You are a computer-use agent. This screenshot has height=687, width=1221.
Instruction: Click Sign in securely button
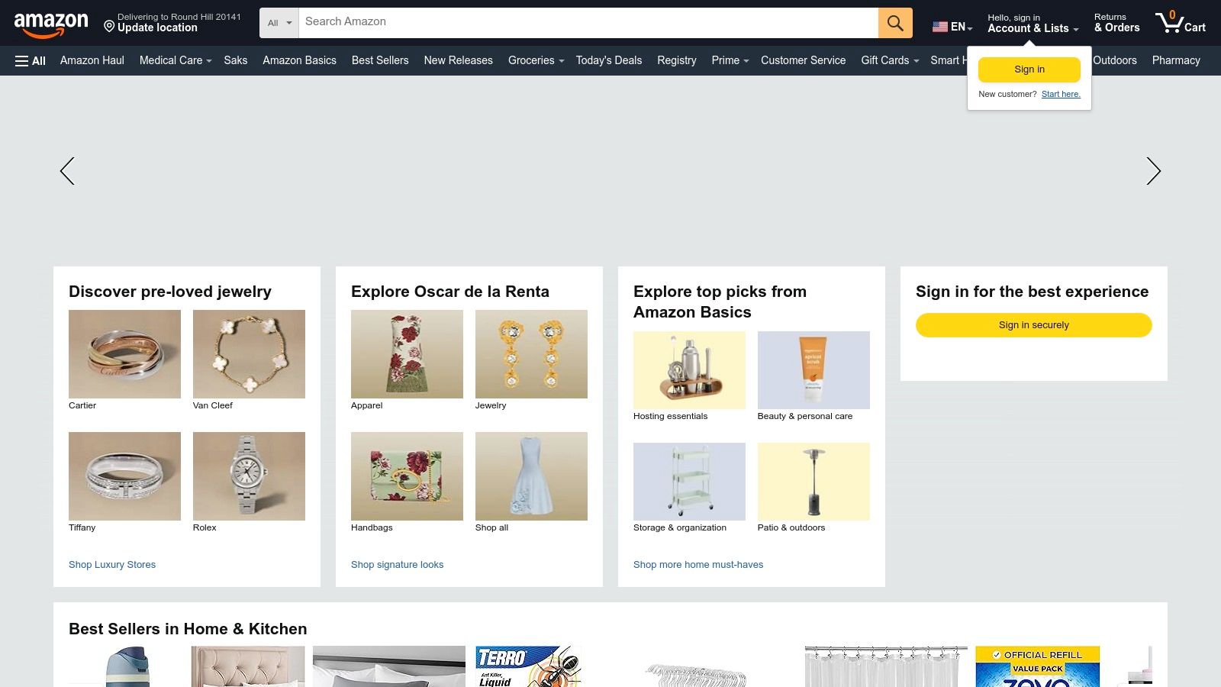[1034, 325]
